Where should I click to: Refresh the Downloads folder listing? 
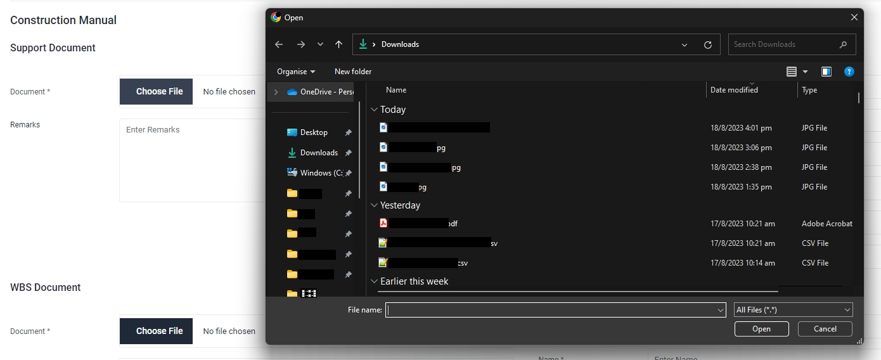pyautogui.click(x=708, y=44)
